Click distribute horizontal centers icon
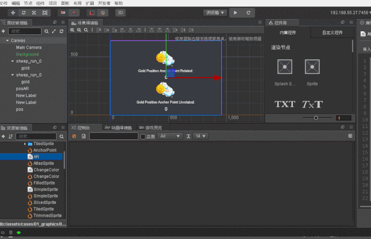 pyautogui.click(x=184, y=30)
